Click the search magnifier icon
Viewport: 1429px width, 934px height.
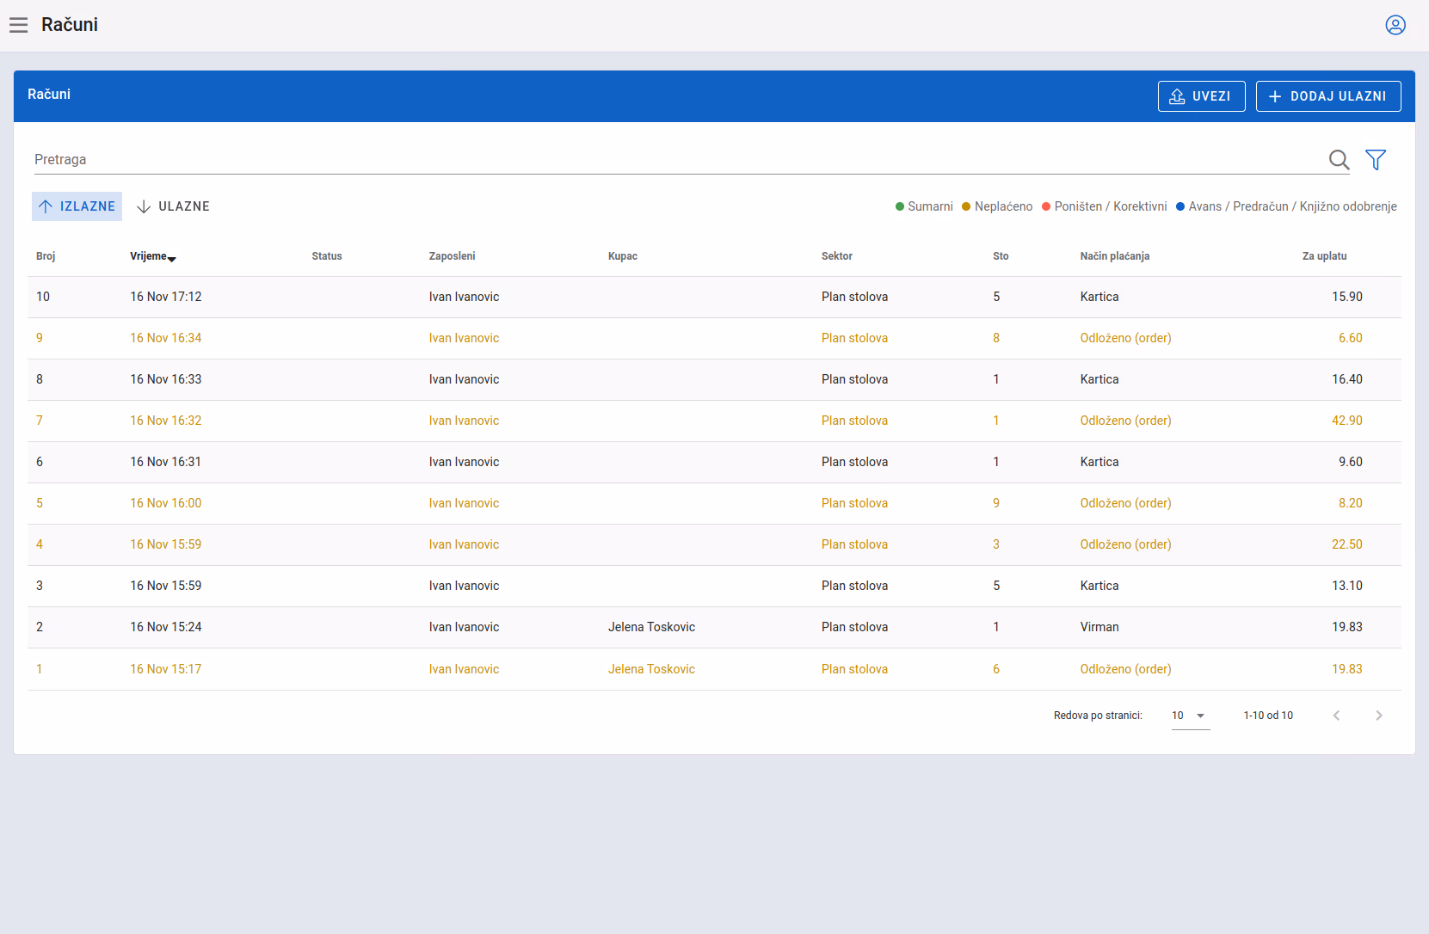(1339, 159)
